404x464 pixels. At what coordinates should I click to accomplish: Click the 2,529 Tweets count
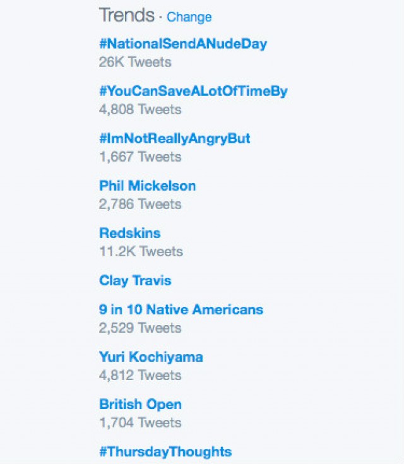coord(140,328)
